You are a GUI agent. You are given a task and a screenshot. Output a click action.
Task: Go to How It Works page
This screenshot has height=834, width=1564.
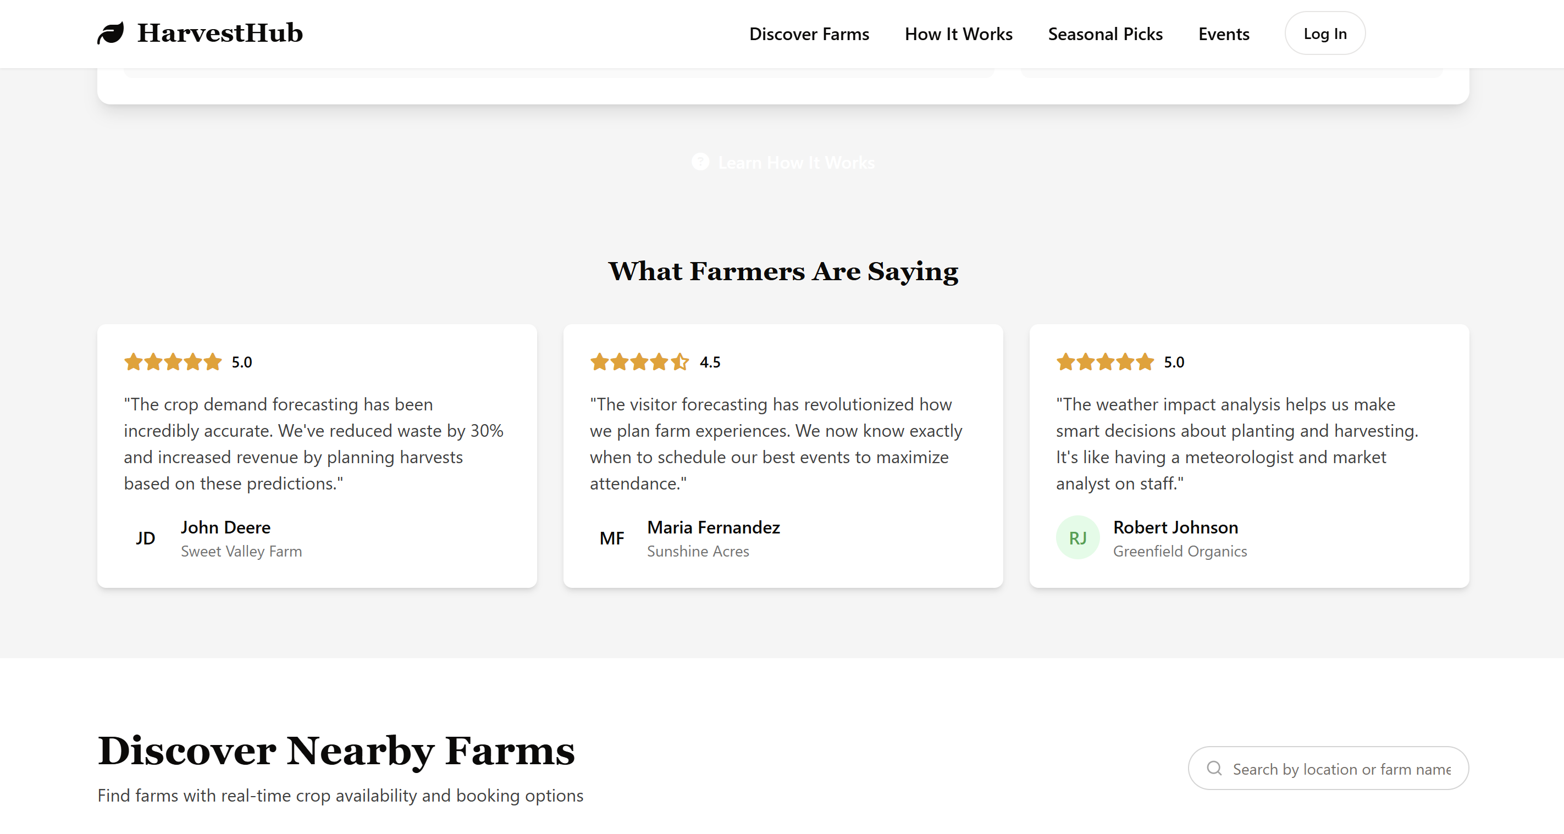coord(958,34)
